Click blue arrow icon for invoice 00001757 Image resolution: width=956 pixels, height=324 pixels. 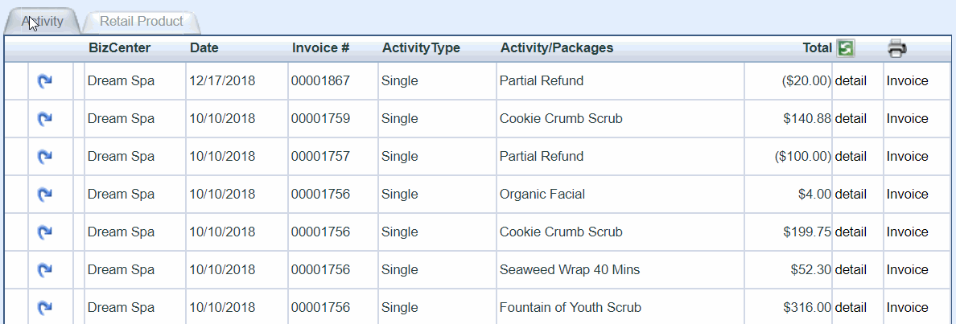click(44, 157)
